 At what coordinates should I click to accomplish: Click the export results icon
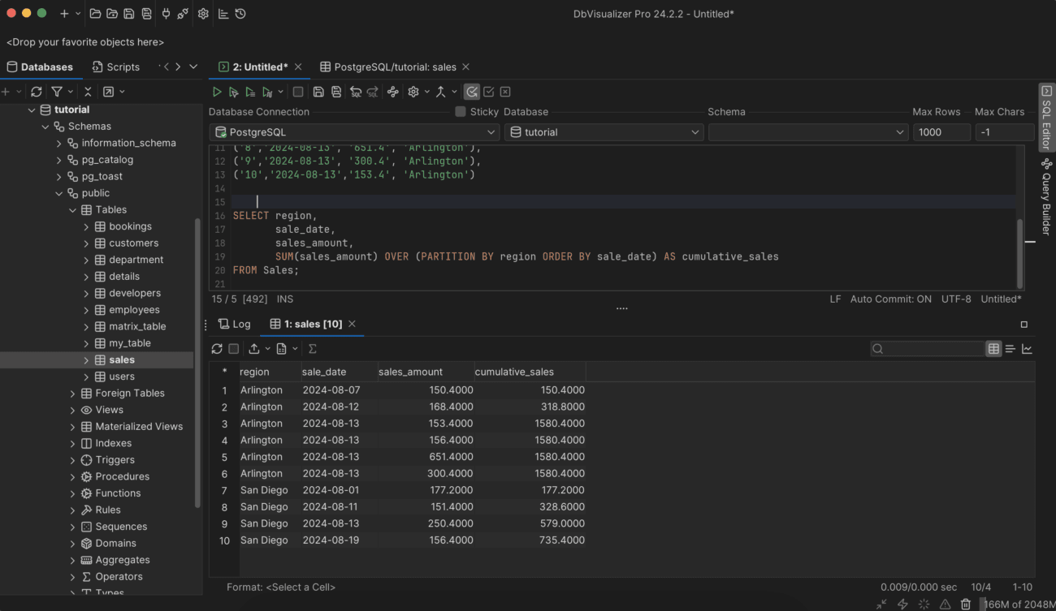point(254,348)
